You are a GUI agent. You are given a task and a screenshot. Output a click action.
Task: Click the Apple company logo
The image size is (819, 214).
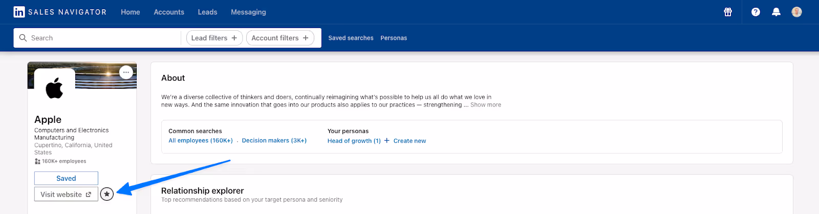[x=54, y=88]
